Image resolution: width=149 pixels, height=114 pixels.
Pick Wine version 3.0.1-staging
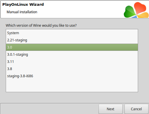click(72, 55)
